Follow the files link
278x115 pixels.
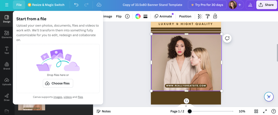pos(80,97)
